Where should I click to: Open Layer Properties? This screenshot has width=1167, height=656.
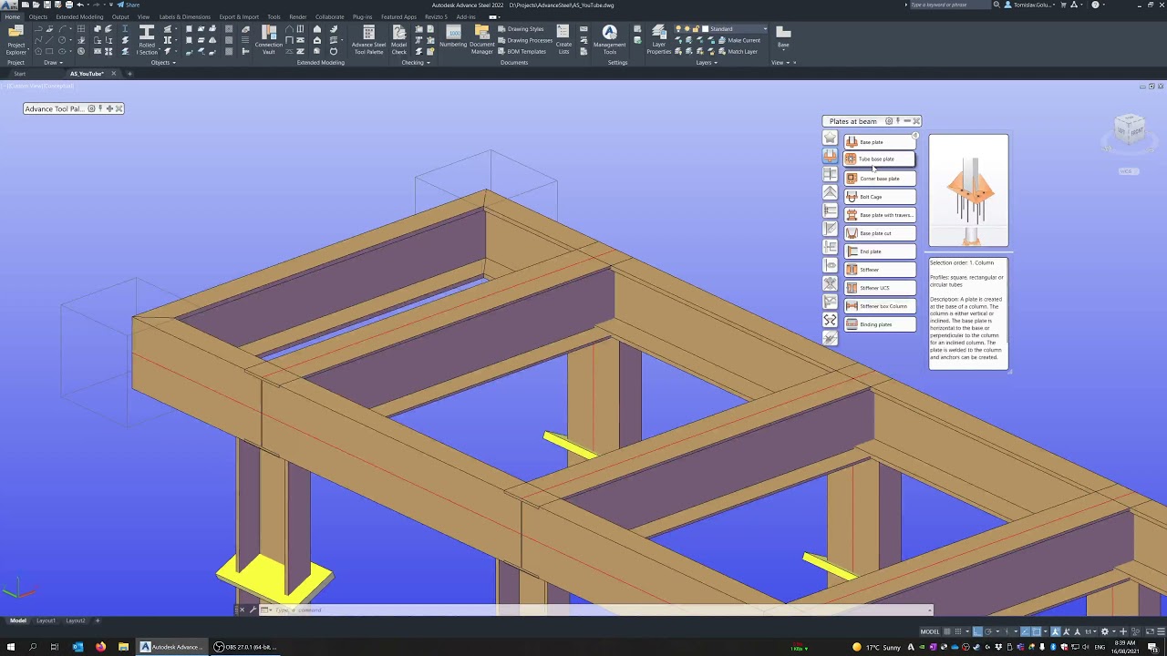coord(658,41)
